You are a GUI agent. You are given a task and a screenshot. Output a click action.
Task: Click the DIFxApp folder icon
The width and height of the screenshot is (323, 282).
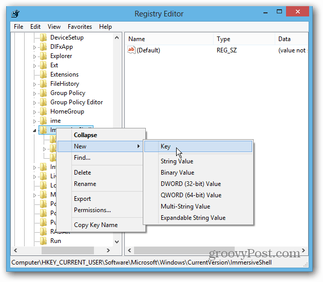pyautogui.click(x=44, y=47)
